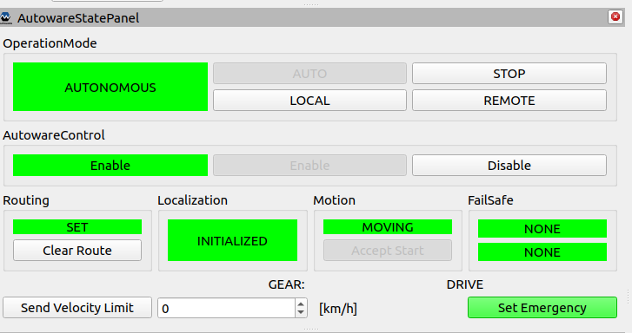Switch operation mode to REMOTE
Screen dimensions: 632x333
click(509, 100)
